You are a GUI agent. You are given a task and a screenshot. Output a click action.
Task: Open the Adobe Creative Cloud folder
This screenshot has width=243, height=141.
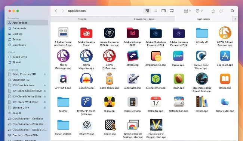coord(86,33)
